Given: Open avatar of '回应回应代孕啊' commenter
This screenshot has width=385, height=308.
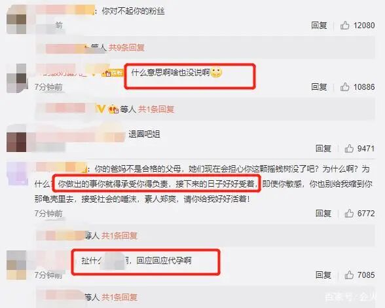Looking at the screenshot, I should tap(16, 265).
